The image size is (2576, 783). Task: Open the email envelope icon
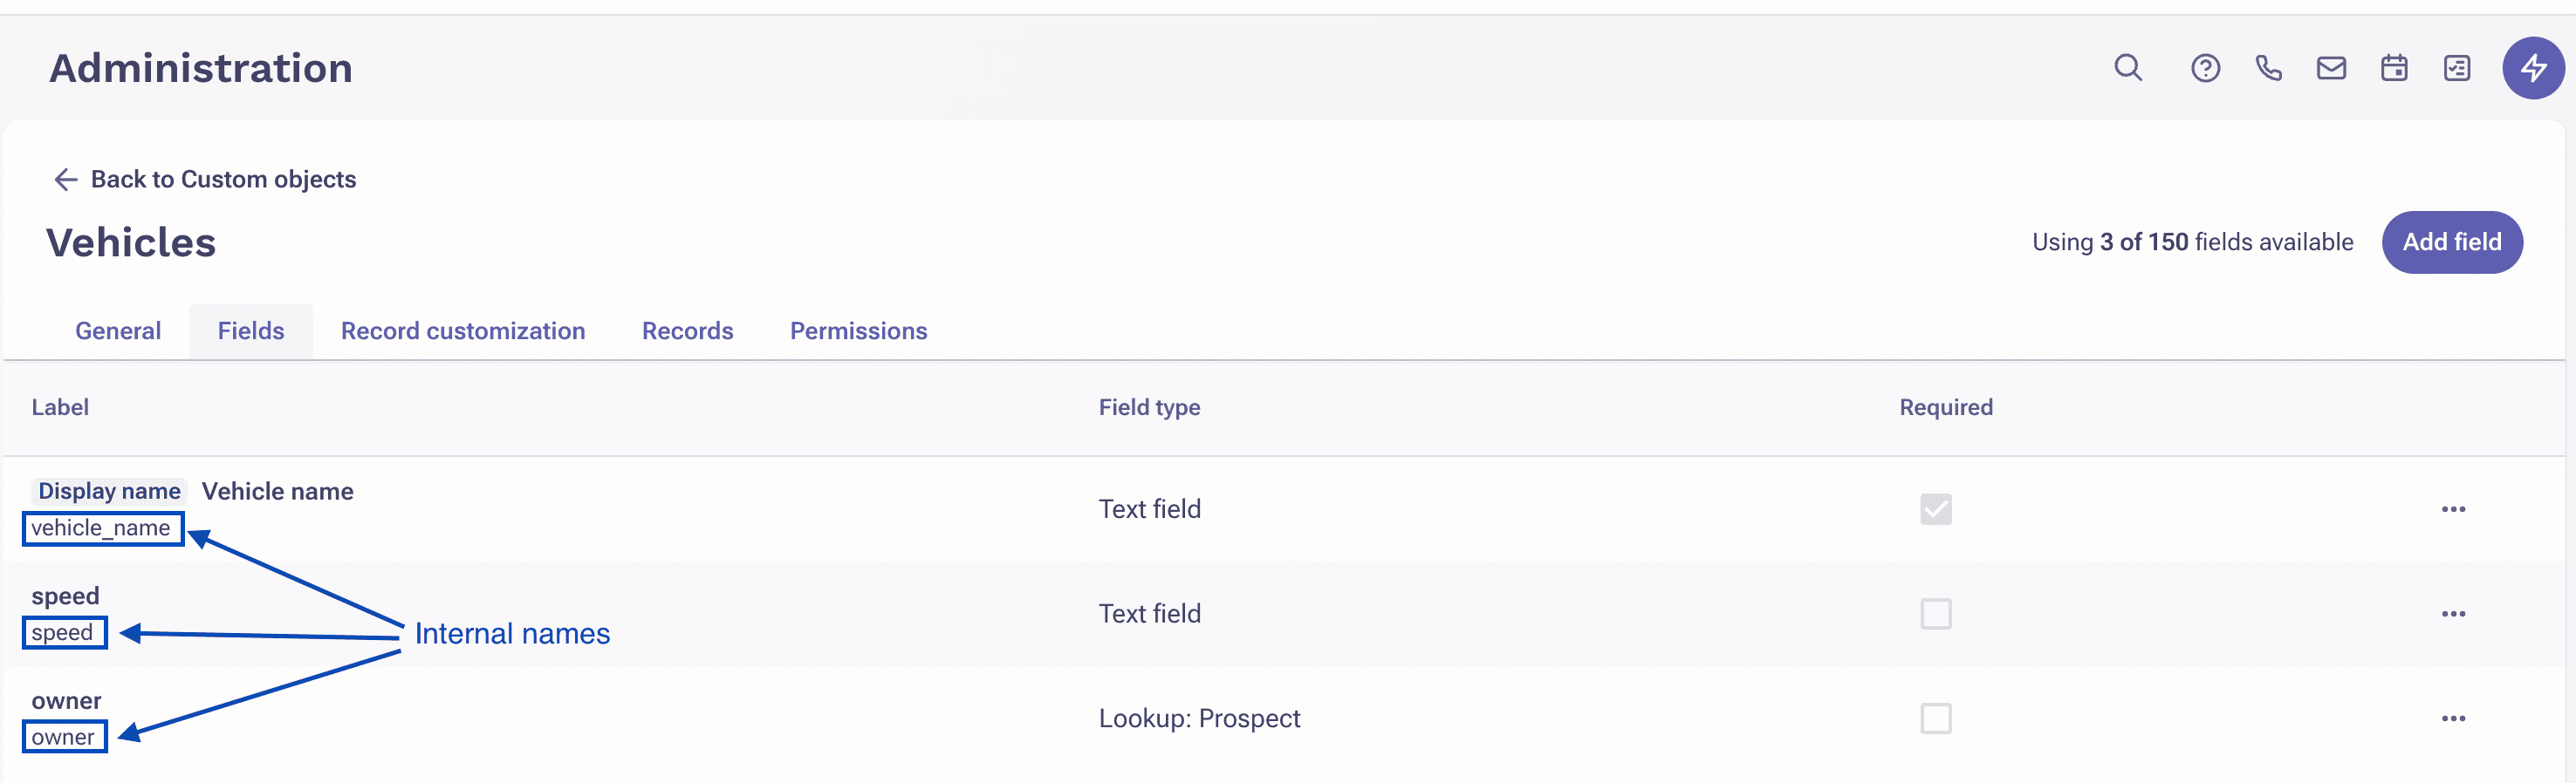pos(2331,68)
